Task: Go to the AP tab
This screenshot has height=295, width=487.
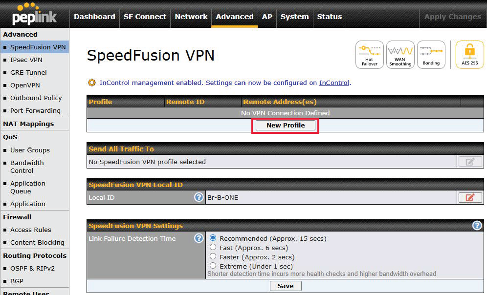Action: (x=267, y=17)
